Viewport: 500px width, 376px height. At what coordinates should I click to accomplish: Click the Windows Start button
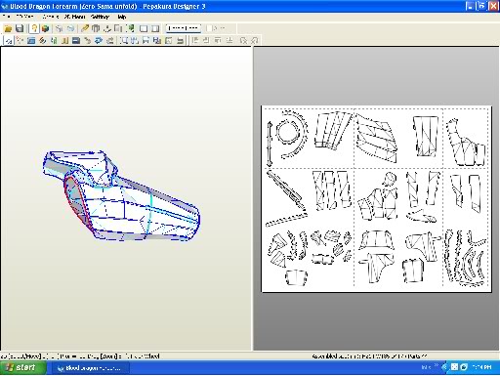click(22, 367)
